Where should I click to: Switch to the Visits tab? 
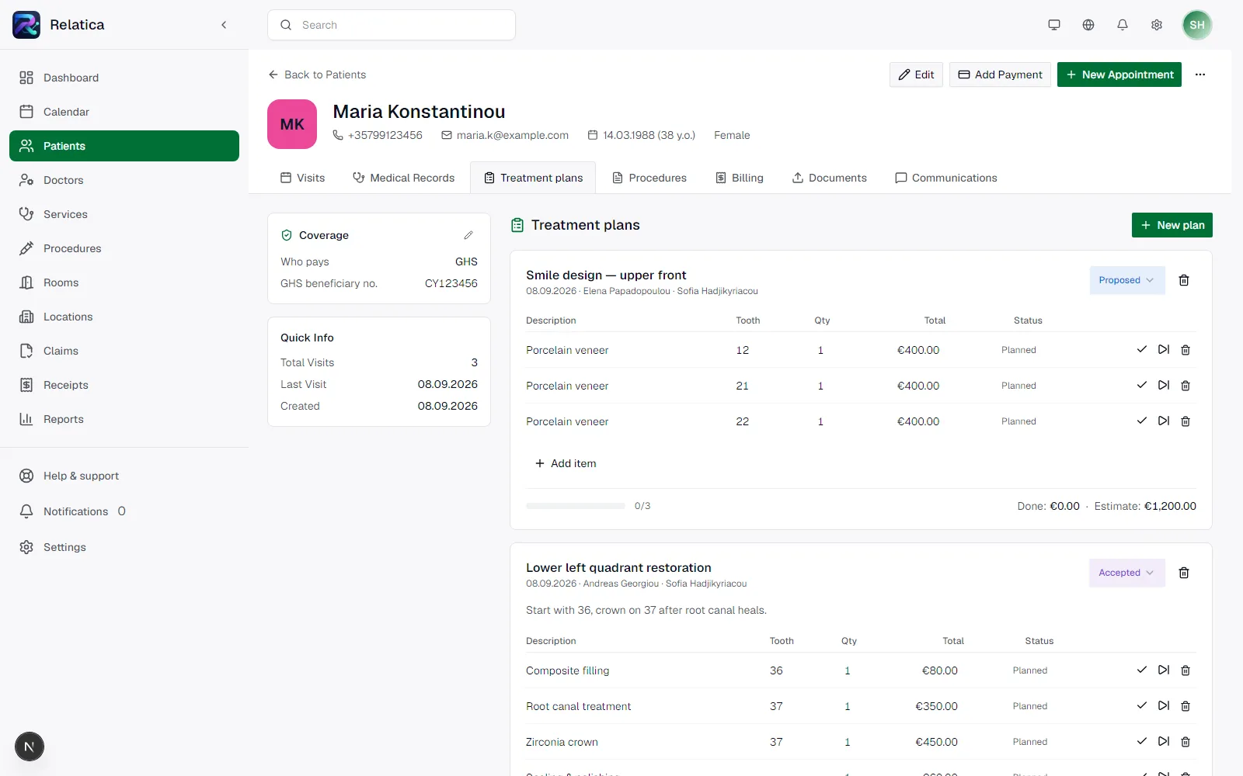click(303, 178)
